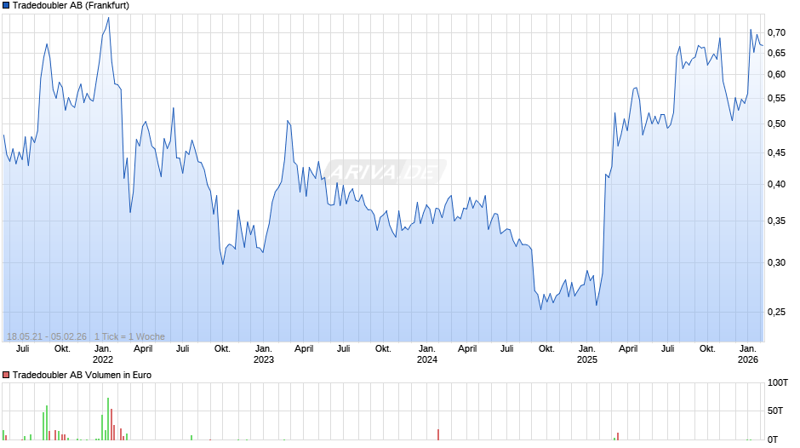Click the red volume bar near April 2025
The image size is (800, 448).
[617, 436]
